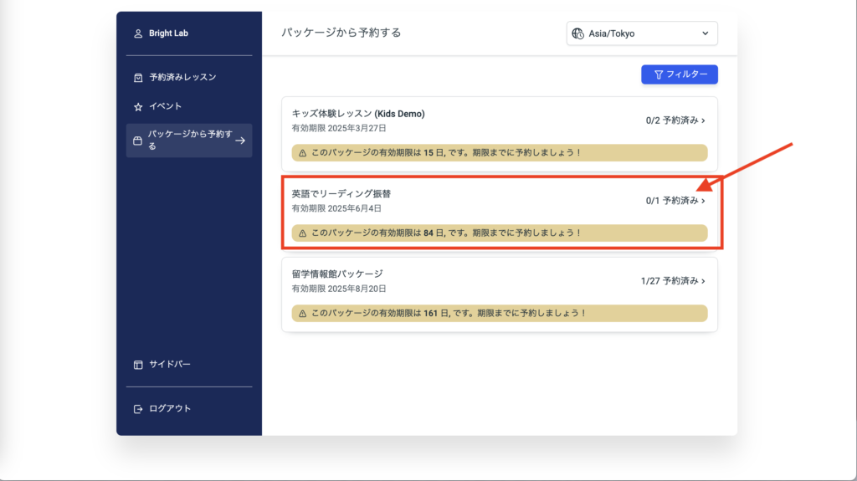Image resolution: width=857 pixels, height=481 pixels.
Task: Click the サイドバー layout icon
Action: tap(138, 365)
